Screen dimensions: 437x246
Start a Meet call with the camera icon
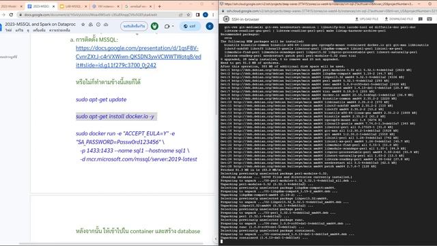[167, 26]
